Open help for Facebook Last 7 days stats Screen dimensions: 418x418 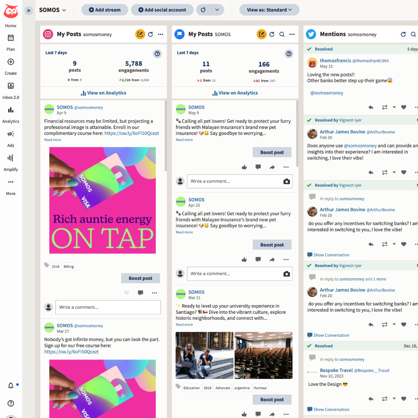pyautogui.click(x=289, y=53)
